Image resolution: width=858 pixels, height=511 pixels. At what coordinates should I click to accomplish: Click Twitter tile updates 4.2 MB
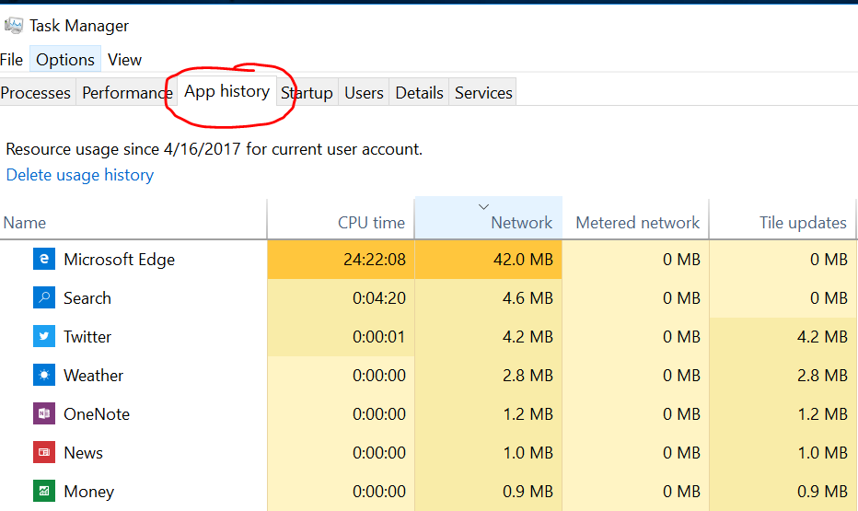click(822, 336)
